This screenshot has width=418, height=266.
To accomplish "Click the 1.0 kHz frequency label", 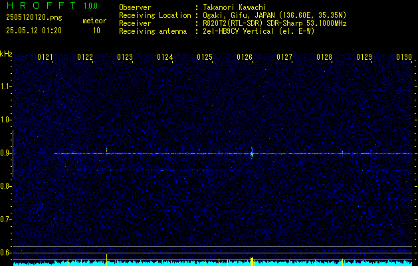I will tap(5, 120).
